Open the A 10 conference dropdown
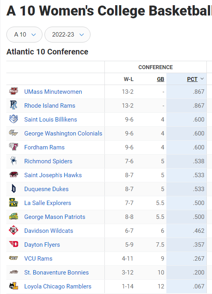The width and height of the screenshot is (212, 294). coord(24,35)
